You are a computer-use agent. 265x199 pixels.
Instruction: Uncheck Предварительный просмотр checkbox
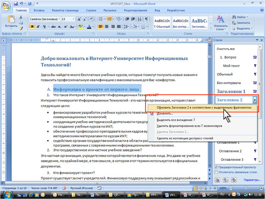coord(216,167)
